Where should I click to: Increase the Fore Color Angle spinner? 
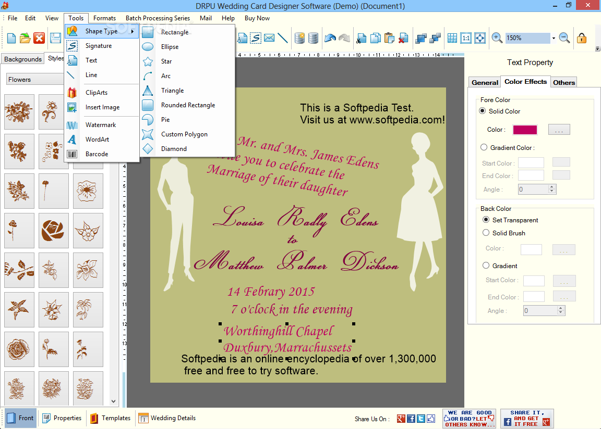pos(552,187)
